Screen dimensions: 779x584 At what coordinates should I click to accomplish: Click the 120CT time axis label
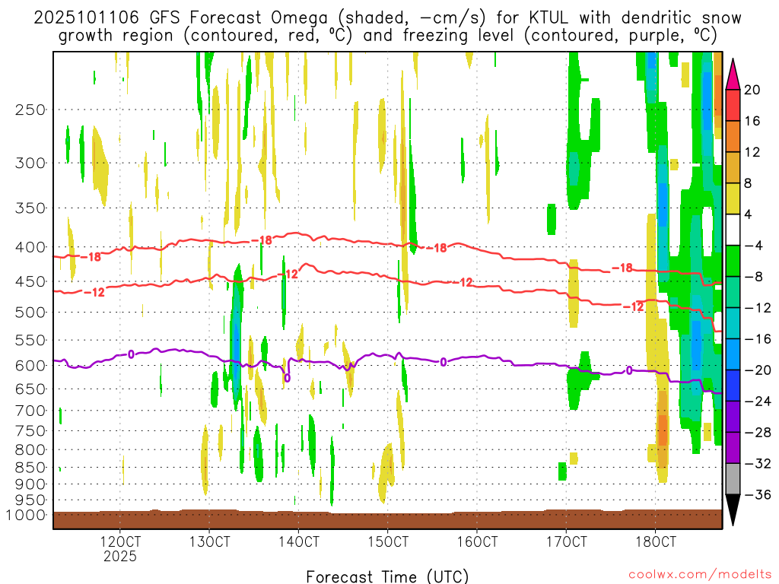pyautogui.click(x=120, y=541)
